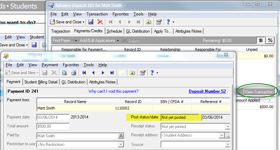Screen dimensions: 280x150
Task: Click the printer icon in Payment toolbar
Action: click(73, 73)
